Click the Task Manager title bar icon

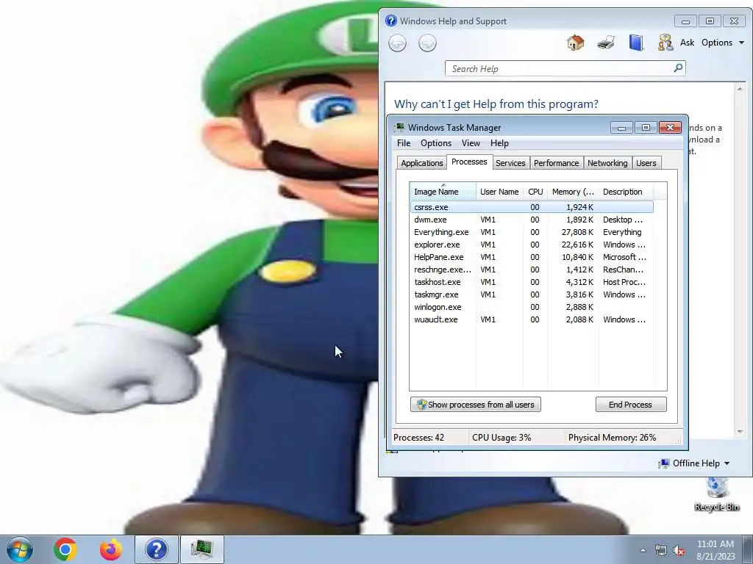pos(399,127)
